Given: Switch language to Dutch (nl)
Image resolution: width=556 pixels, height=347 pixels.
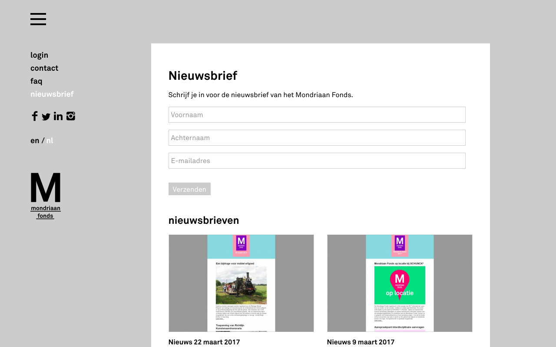Looking at the screenshot, I should [x=50, y=141].
